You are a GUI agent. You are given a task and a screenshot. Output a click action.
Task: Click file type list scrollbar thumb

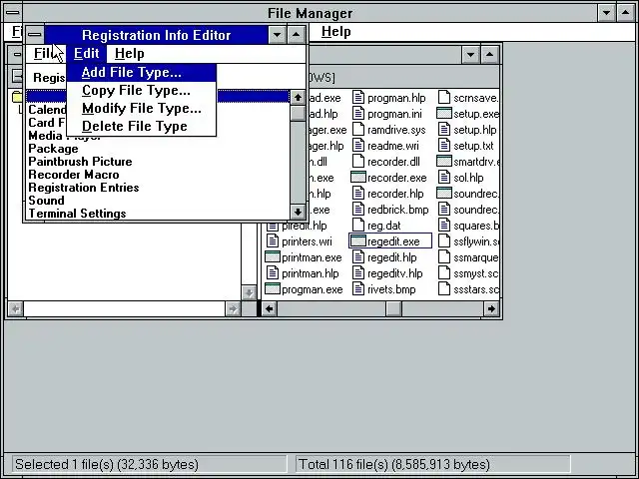click(x=298, y=113)
